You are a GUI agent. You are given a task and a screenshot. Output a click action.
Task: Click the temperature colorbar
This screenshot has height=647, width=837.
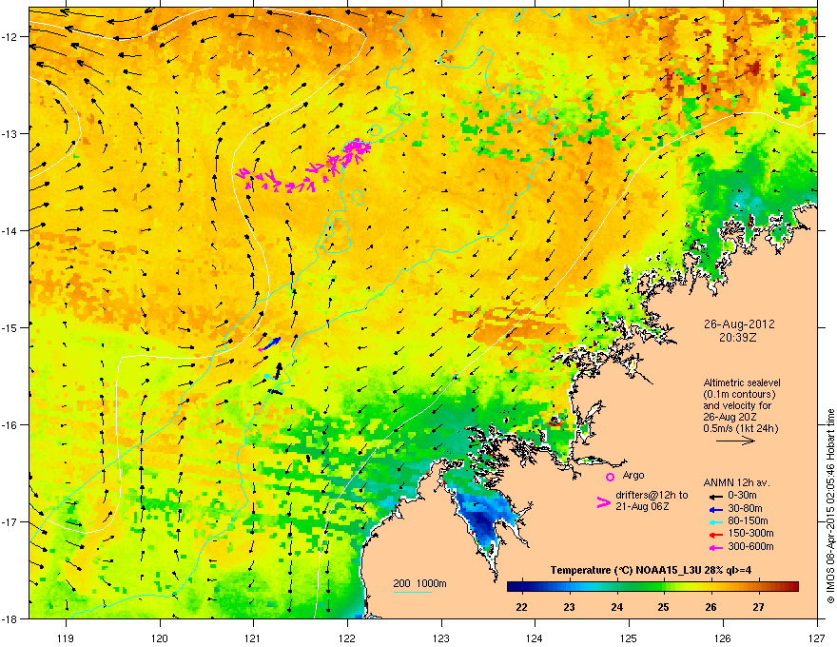tap(652, 586)
